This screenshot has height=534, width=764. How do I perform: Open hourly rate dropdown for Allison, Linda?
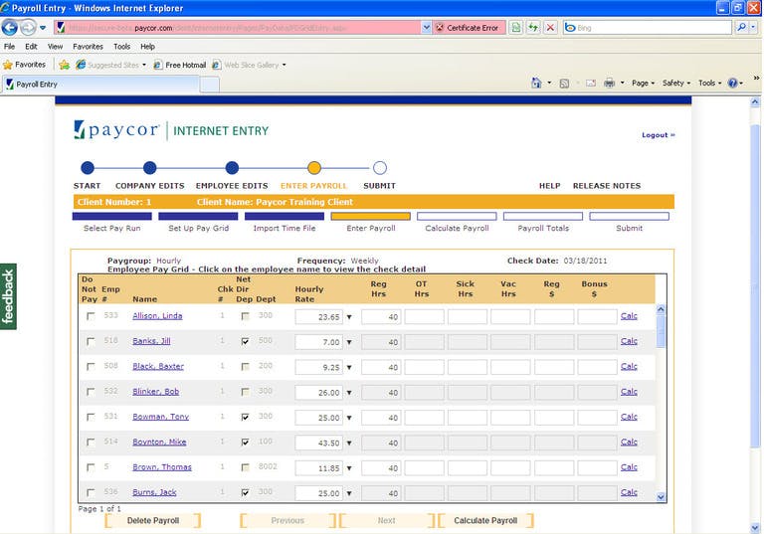click(x=349, y=317)
